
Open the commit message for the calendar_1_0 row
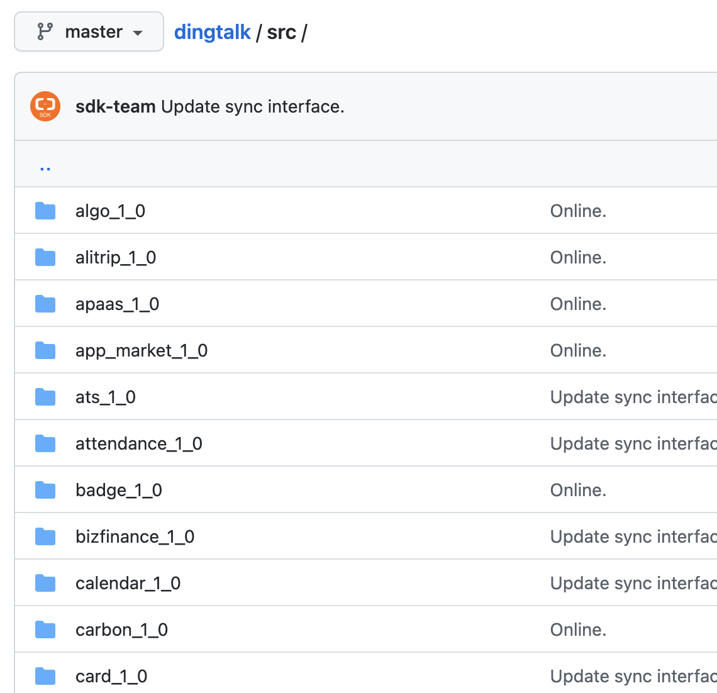[632, 584]
